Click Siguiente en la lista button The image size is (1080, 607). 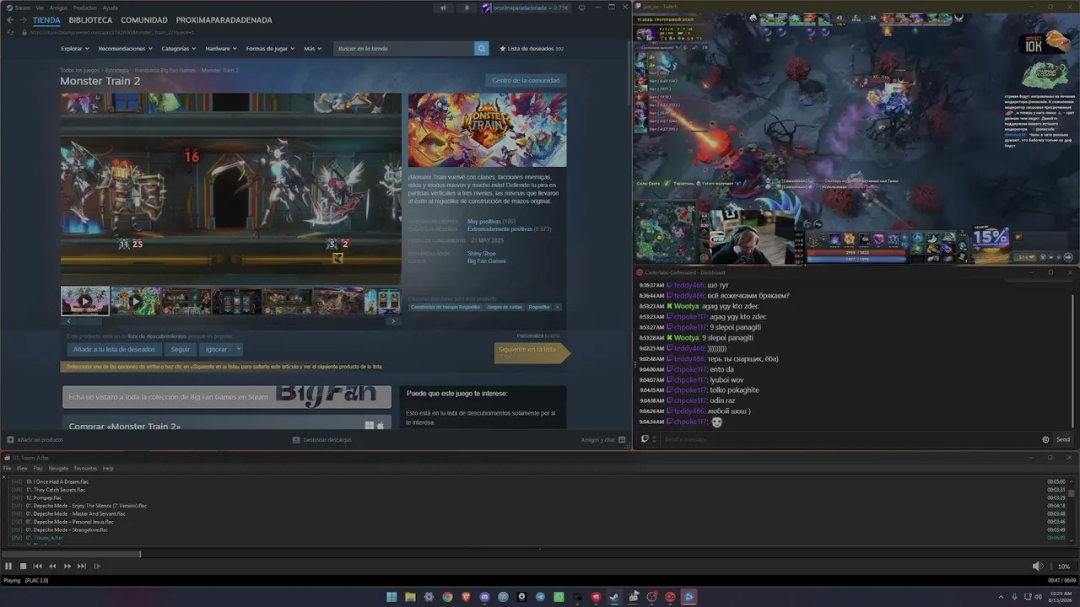tap(532, 352)
